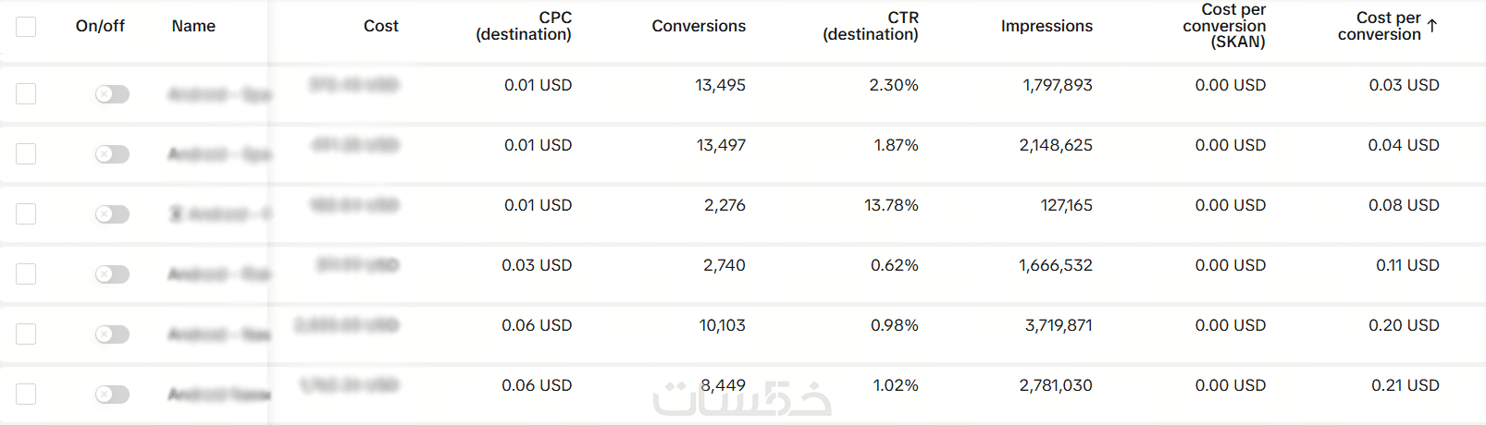Viewport: 1486px width, 425px height.
Task: Sort by the Cost column header
Action: click(x=380, y=26)
